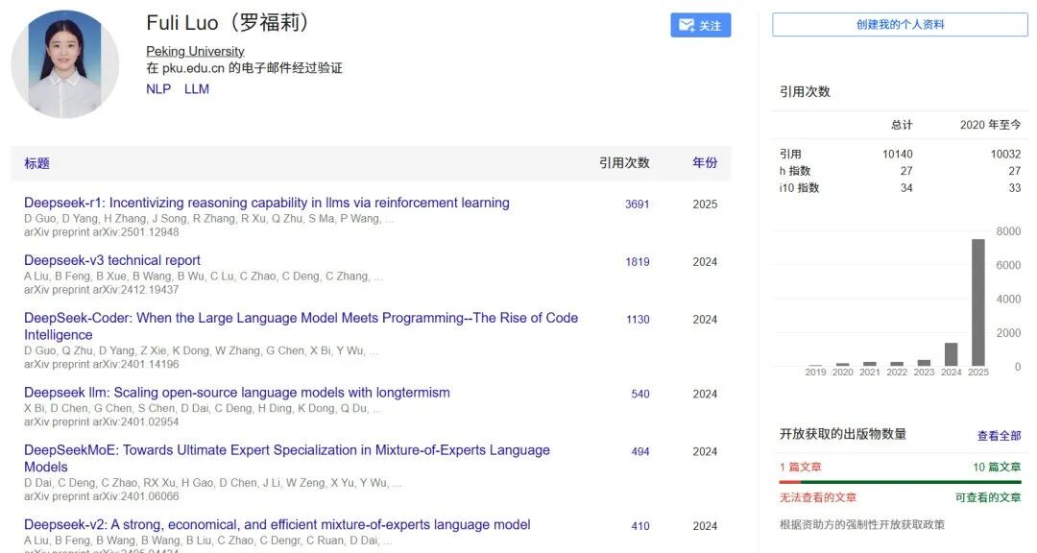The height and width of the screenshot is (553, 1037).
Task: Select the LLM interest tag
Action: [197, 88]
